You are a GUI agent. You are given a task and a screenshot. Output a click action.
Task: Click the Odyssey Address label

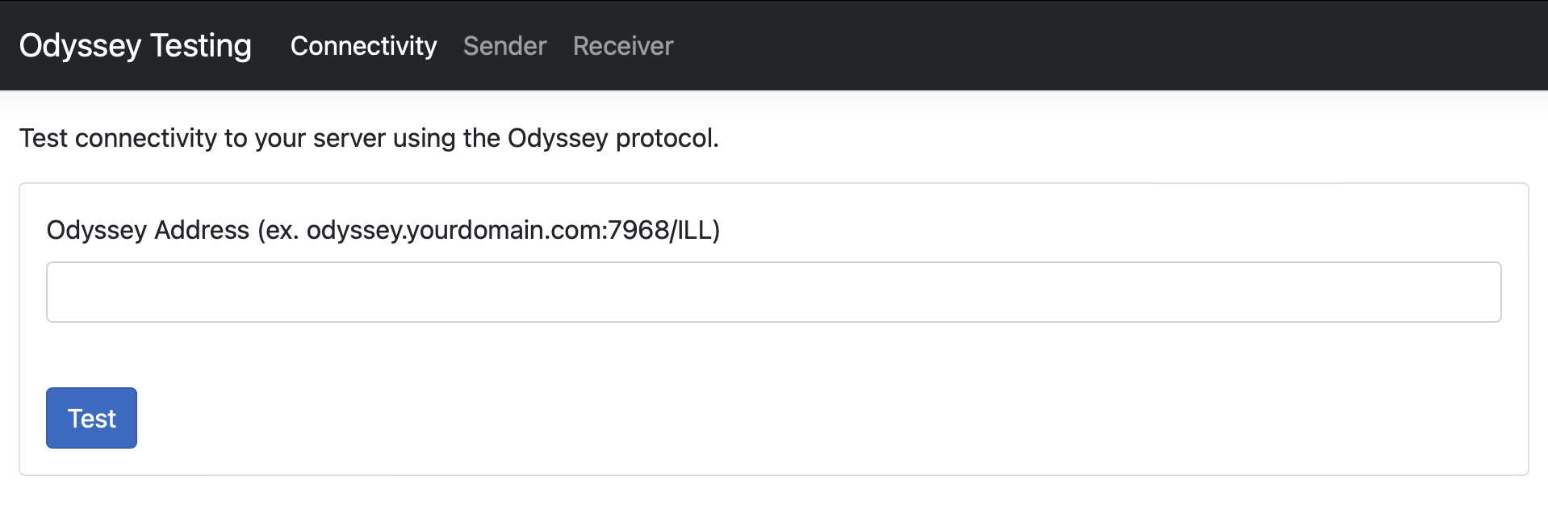(385, 230)
